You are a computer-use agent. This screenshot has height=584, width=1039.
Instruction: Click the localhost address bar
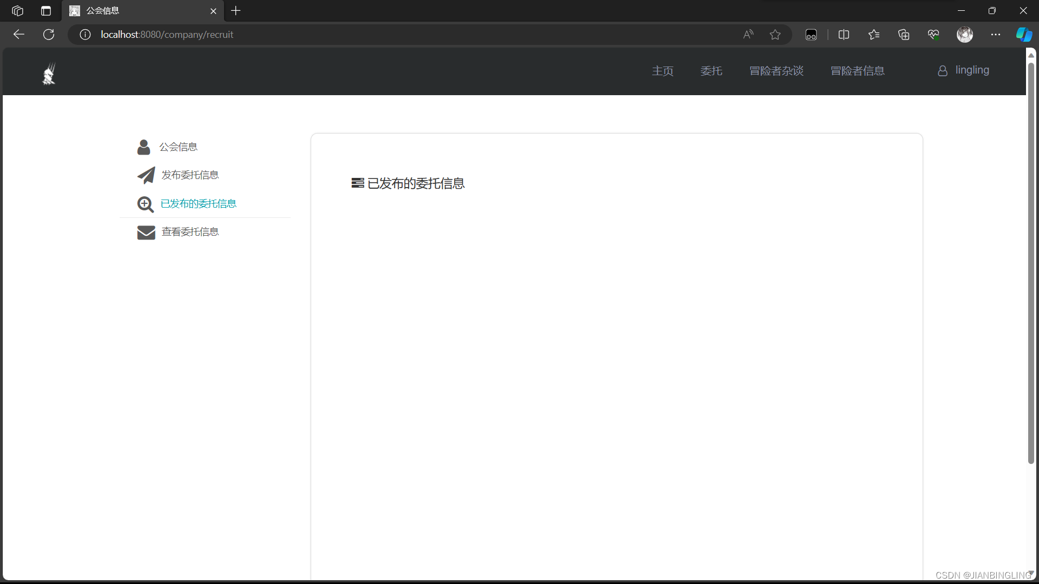tap(379, 35)
